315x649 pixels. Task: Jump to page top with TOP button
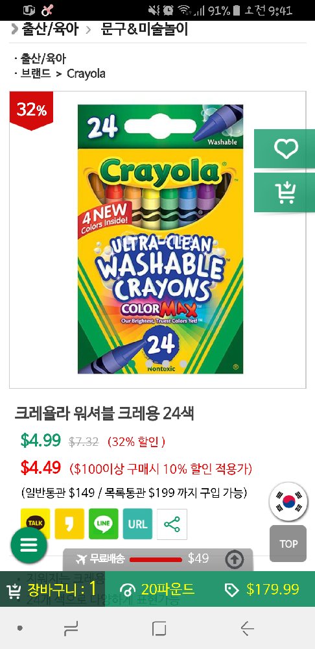(288, 543)
